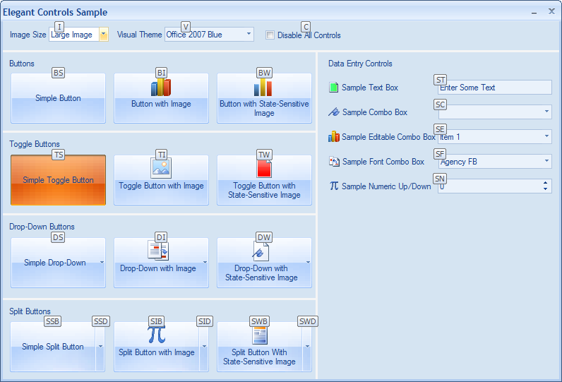562x382 pixels.
Task: Decrease the Sample Numeric Up/Down value
Action: [x=545, y=189]
